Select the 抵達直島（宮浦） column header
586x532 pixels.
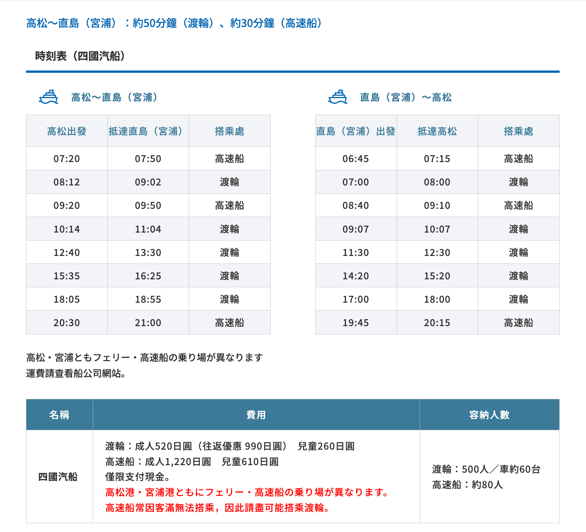click(148, 131)
